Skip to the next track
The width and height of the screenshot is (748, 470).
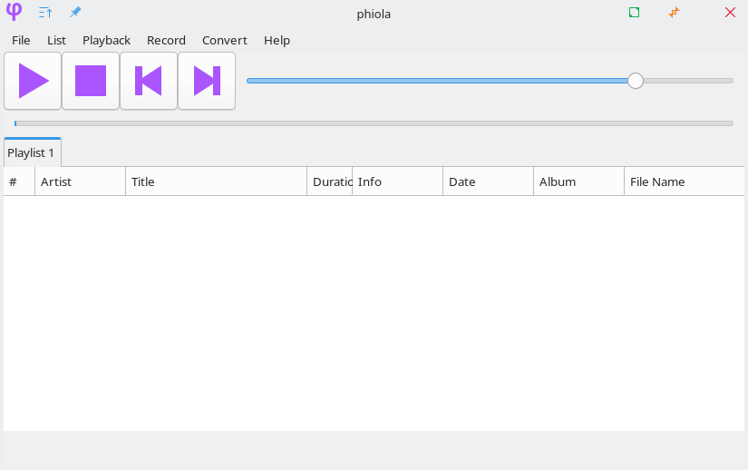(x=207, y=81)
